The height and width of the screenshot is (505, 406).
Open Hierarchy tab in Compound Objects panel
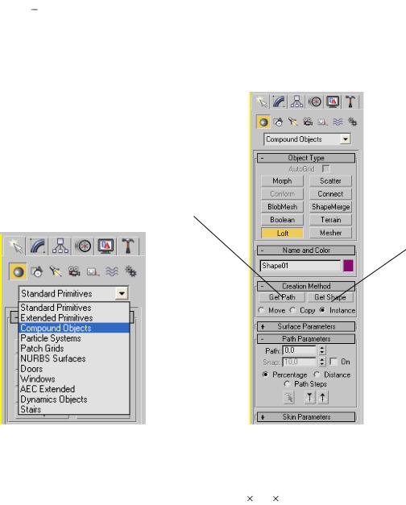click(296, 102)
